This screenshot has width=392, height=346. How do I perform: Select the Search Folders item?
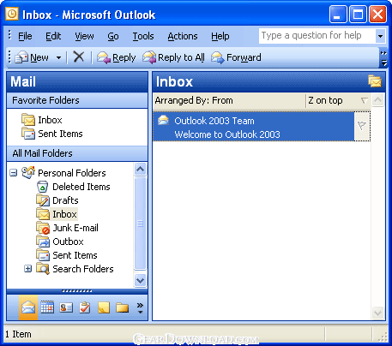75,269
